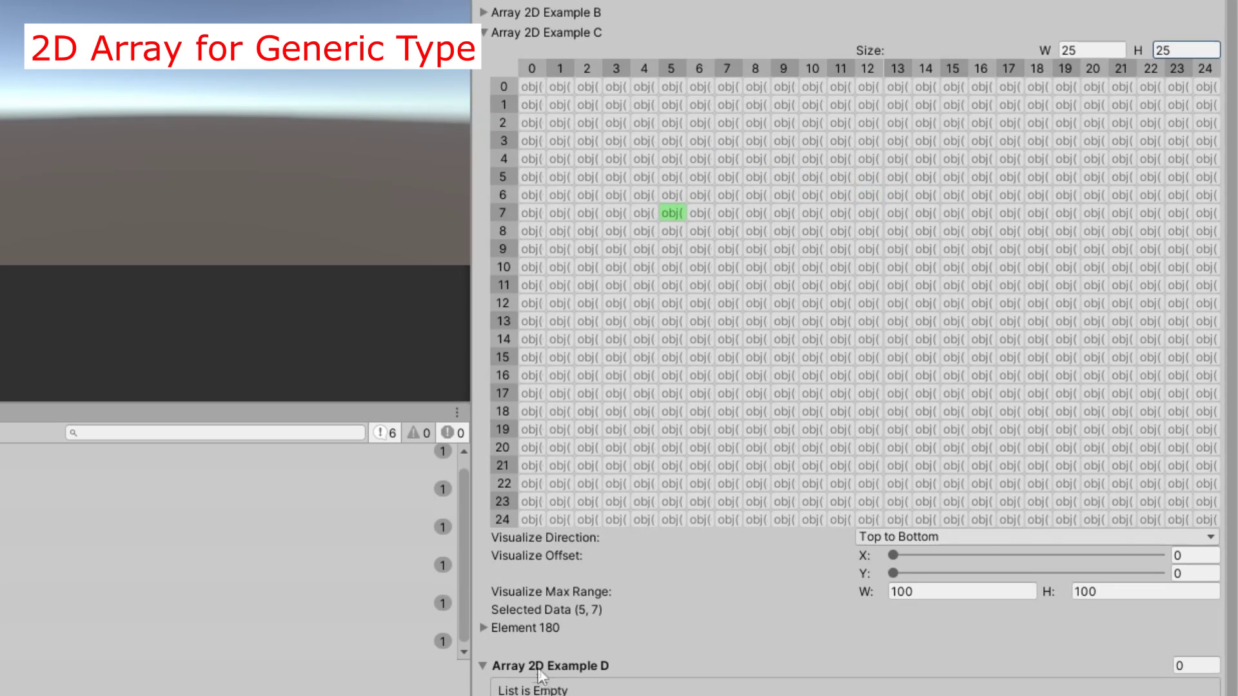Screen dimensions: 1238x696
Task: Adjust the Visualize Offset X slider handle
Action: click(x=893, y=555)
